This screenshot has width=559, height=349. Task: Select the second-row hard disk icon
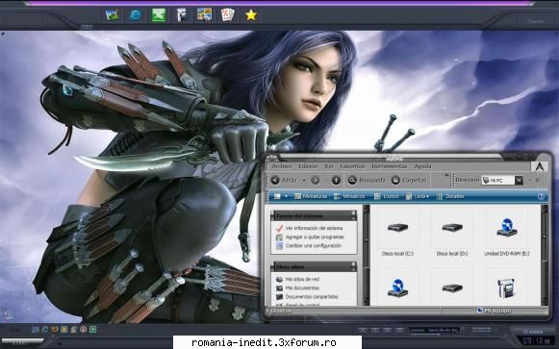[x=452, y=287]
